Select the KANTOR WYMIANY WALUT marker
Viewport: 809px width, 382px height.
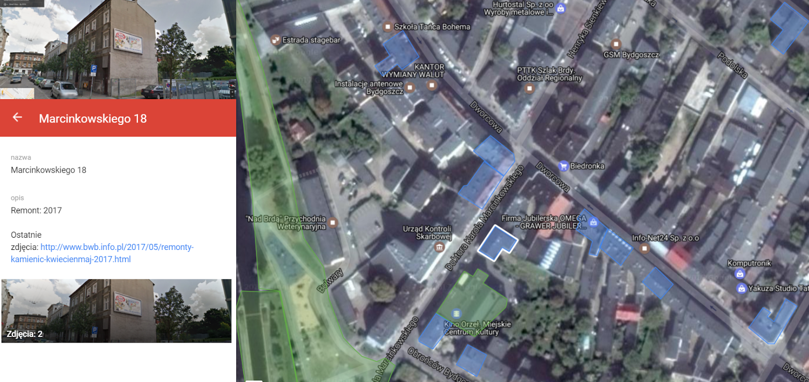432,85
